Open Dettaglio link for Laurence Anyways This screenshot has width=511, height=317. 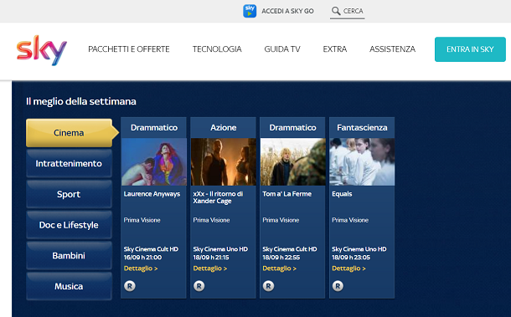[x=141, y=268]
